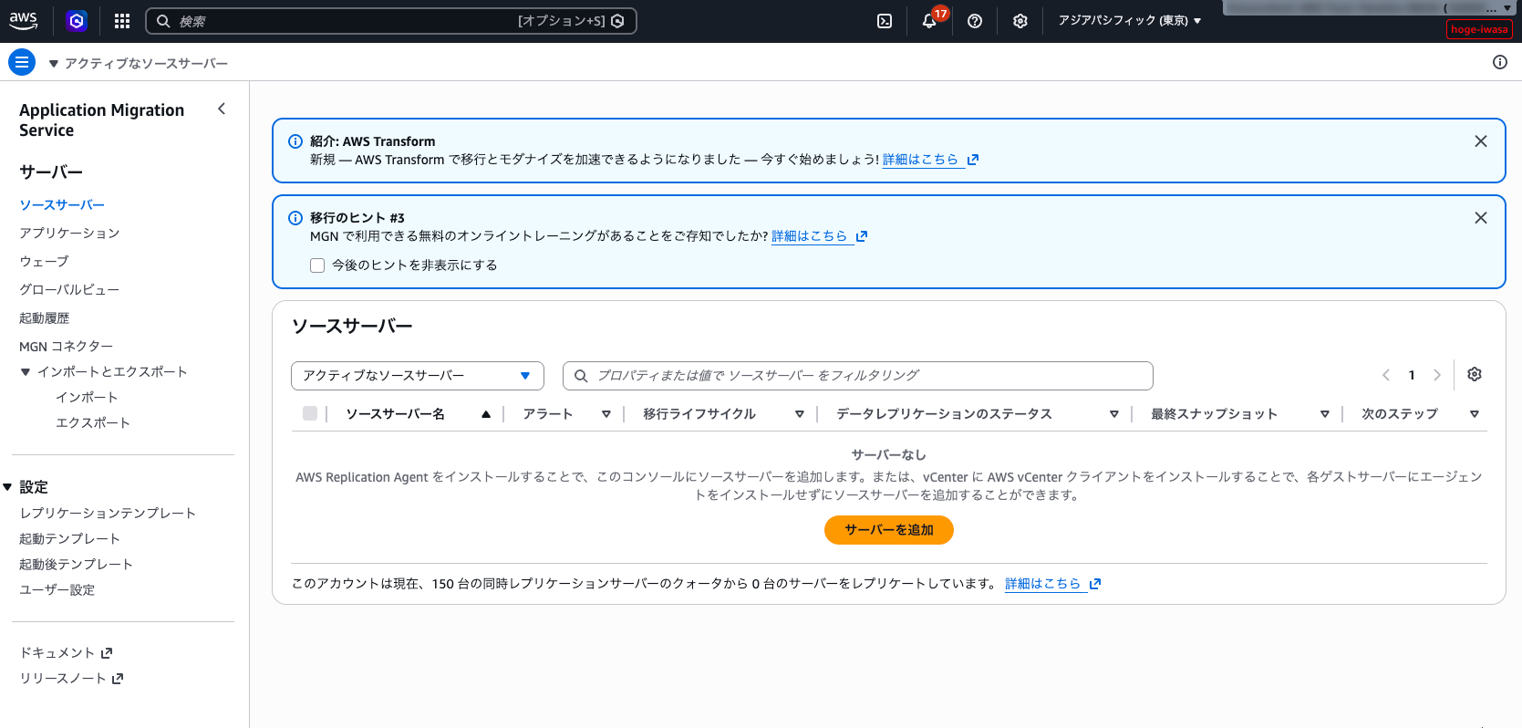
Task: Sort ascending by ソースサーバー名 arrow
Action: coord(486,414)
